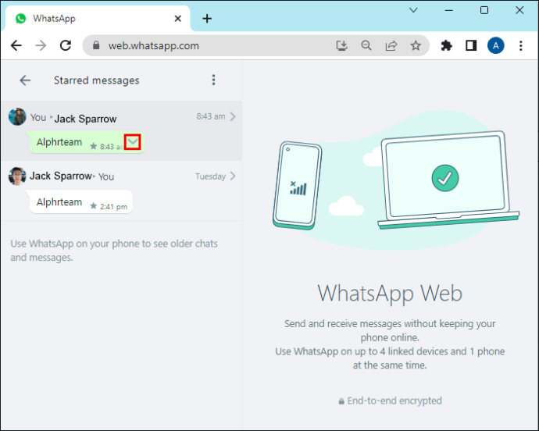Click Jack Sparrow avatar in first row
Viewport: 539px width, 431px height.
coord(17,117)
